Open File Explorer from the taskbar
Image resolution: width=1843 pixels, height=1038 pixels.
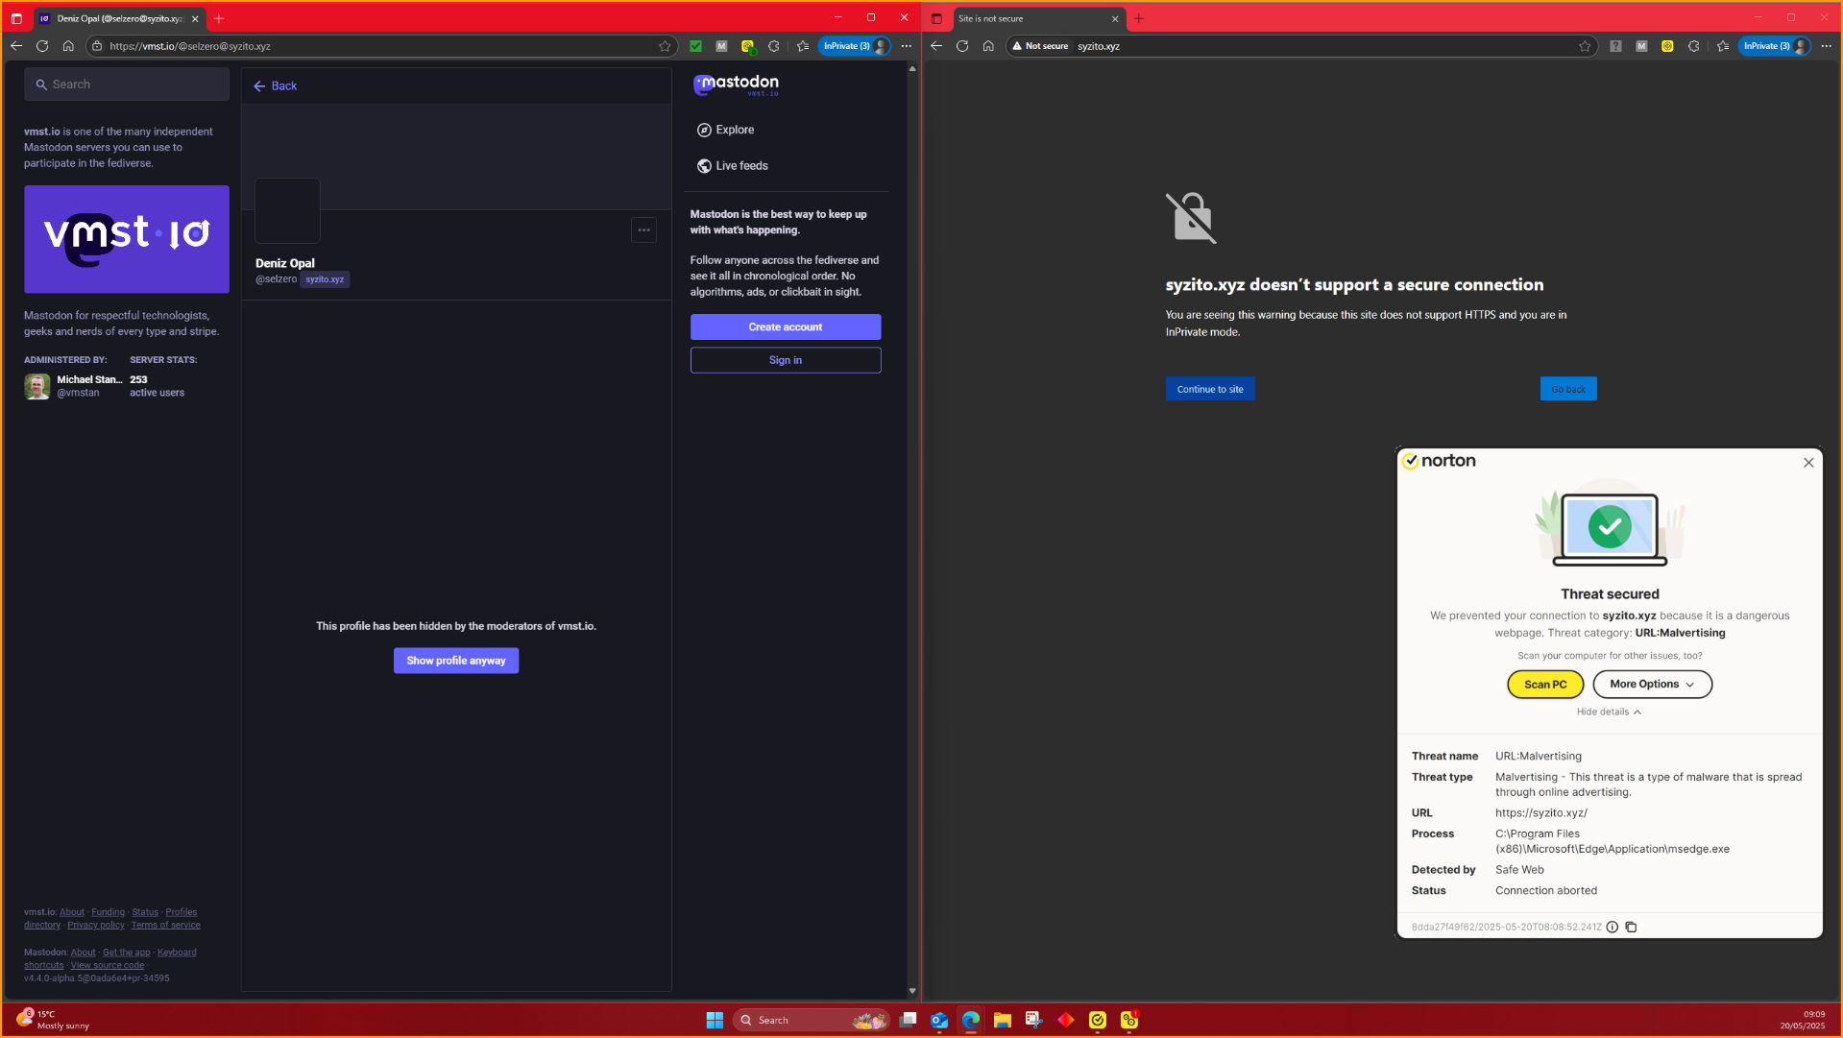1003,1020
